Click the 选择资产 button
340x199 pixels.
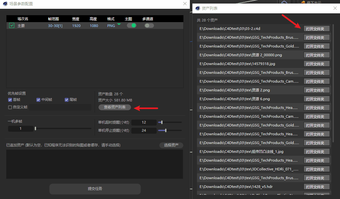(x=171, y=145)
